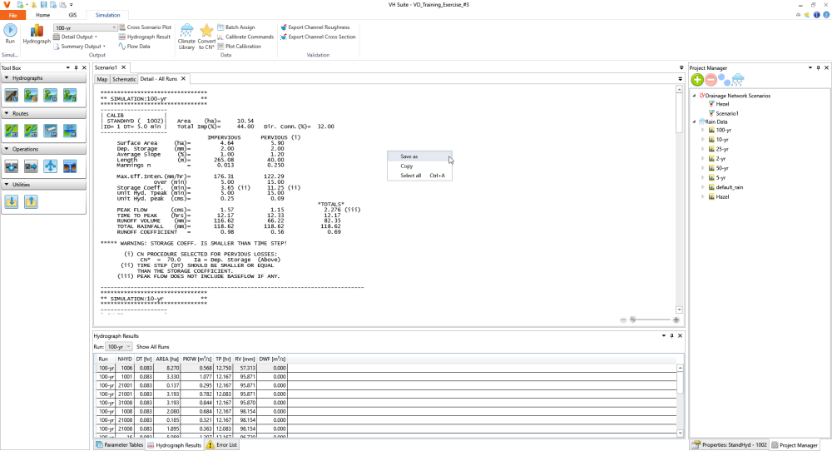This screenshot has width=832, height=451.
Task: Select the fourth Routes tool icon
Action: 70,131
